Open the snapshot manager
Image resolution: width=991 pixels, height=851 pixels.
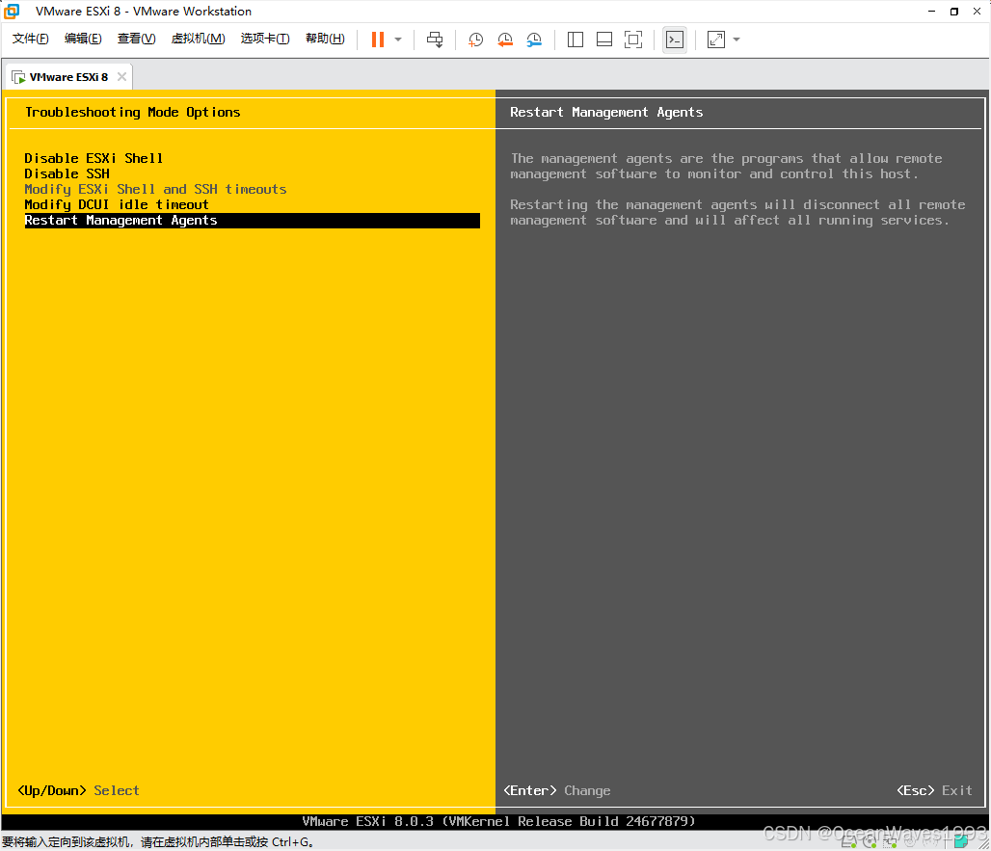click(x=534, y=40)
